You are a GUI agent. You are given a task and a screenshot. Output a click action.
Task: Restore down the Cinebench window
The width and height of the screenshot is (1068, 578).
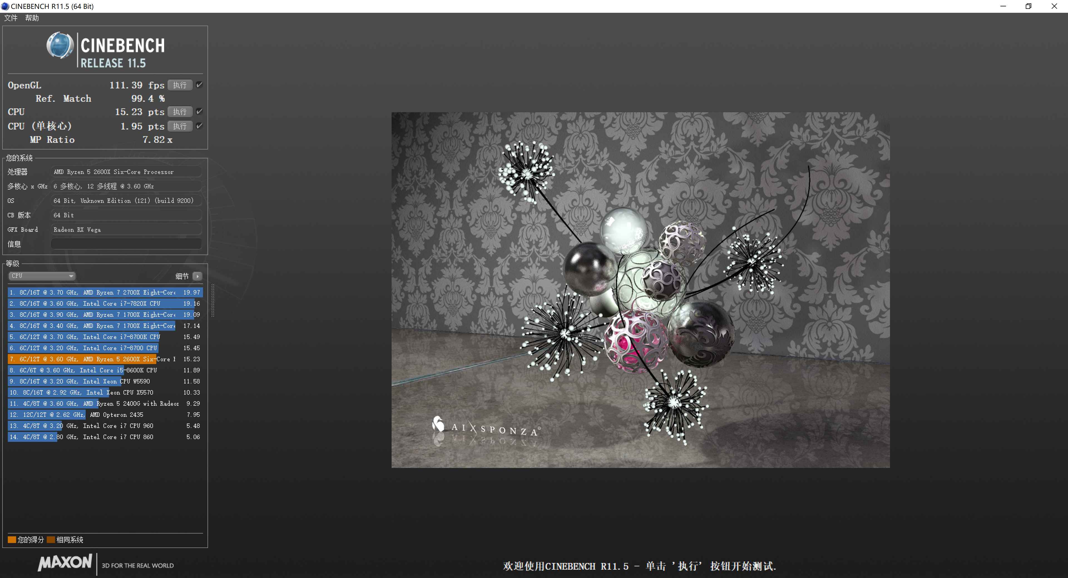tap(1029, 6)
